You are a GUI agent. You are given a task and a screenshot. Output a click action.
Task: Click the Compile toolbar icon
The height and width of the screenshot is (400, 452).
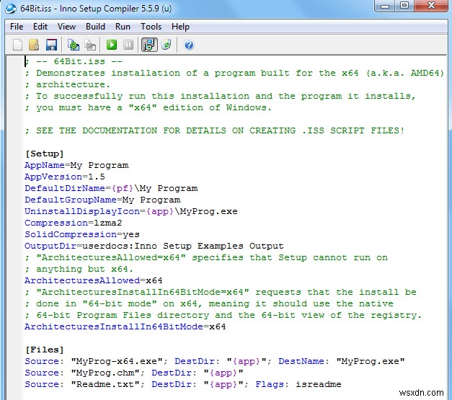click(x=74, y=45)
